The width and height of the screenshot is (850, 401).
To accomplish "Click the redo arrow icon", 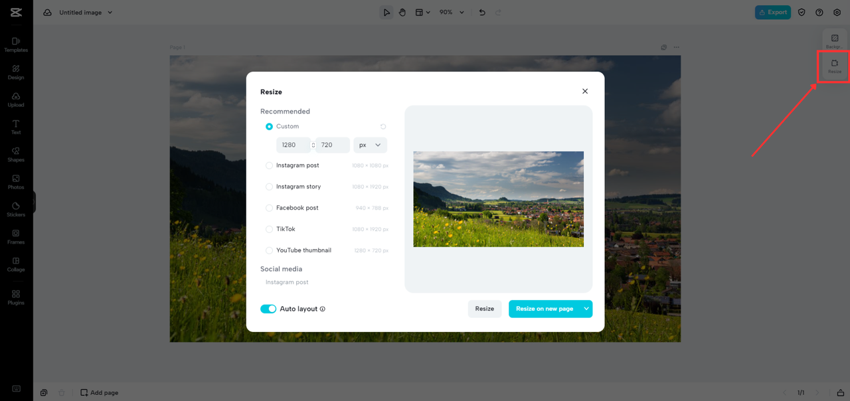I will click(x=499, y=13).
